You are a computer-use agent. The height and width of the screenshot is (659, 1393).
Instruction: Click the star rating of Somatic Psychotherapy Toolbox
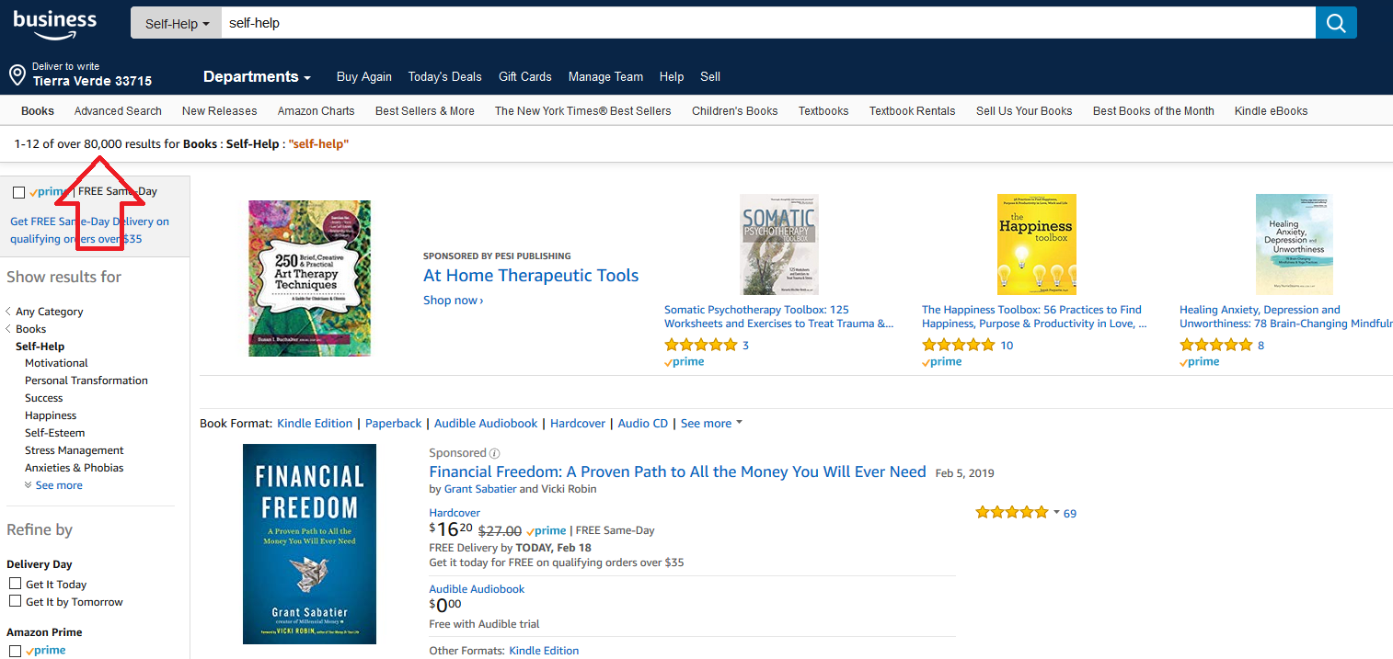701,346
